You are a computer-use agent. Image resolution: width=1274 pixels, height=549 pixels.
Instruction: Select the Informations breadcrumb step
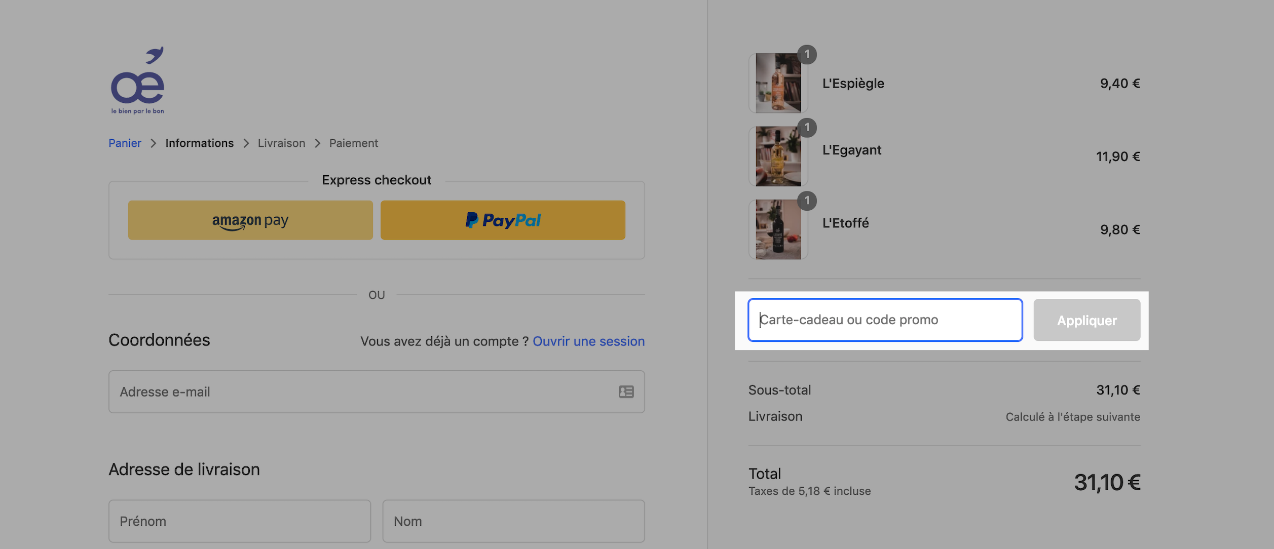200,143
